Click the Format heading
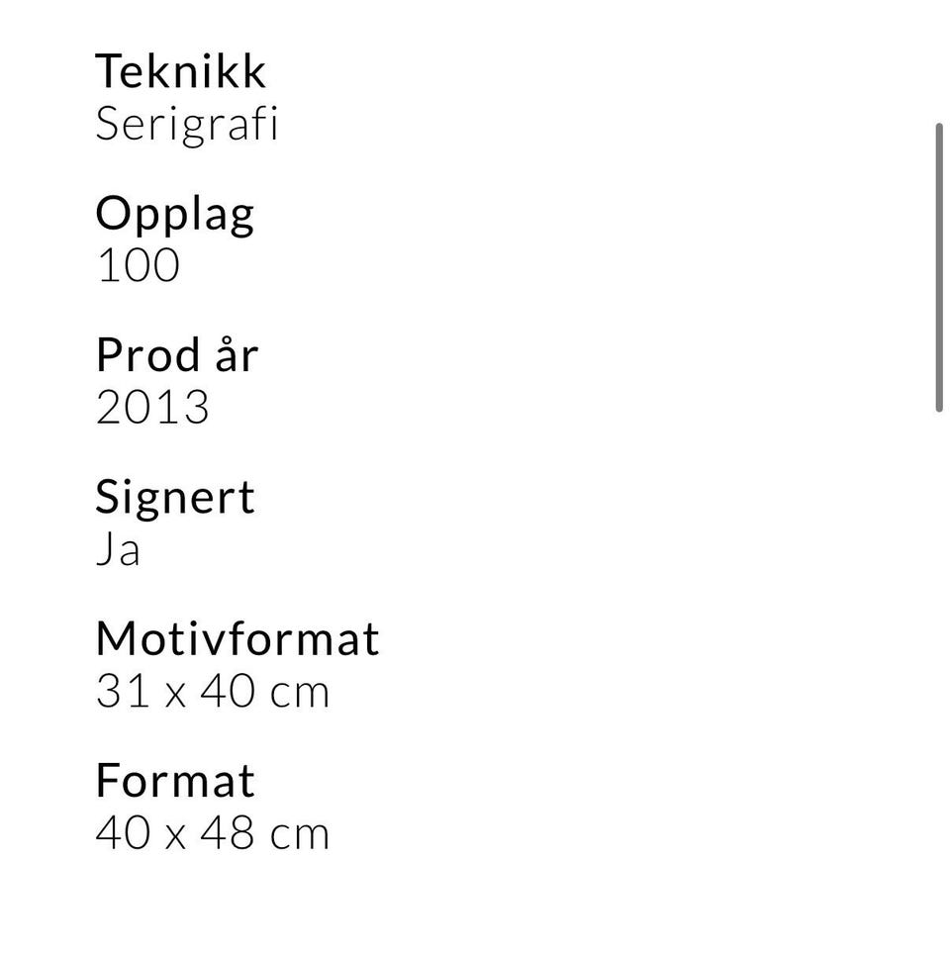The height and width of the screenshot is (956, 950). (x=175, y=781)
